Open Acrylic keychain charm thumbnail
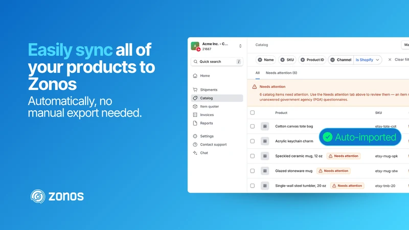This screenshot has height=230, width=409. [x=265, y=141]
